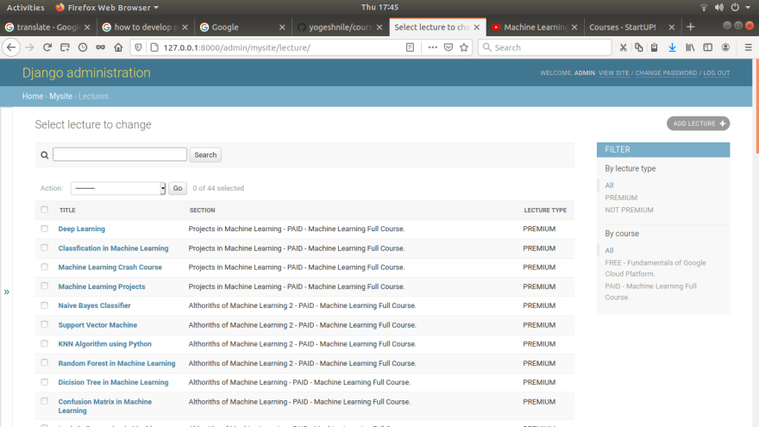Screen dimensions: 759x427
Task: Save page to Pocket icon
Action: (448, 47)
